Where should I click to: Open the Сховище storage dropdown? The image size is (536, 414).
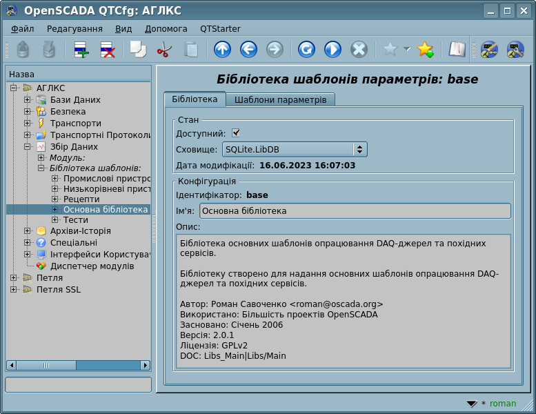point(295,150)
